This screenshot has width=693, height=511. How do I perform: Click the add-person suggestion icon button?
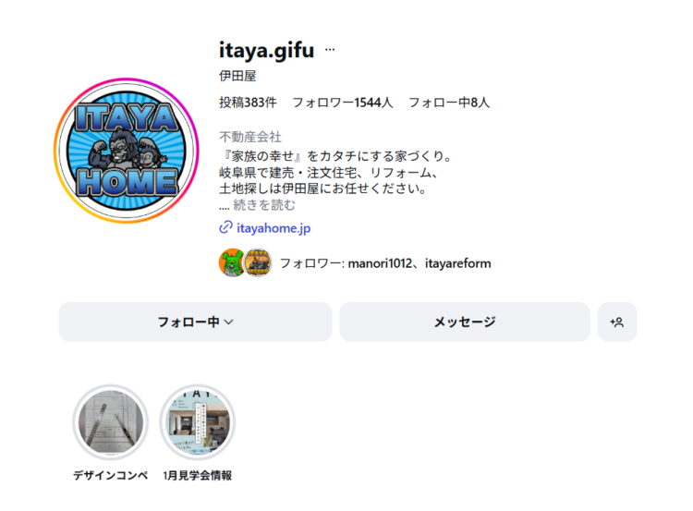pyautogui.click(x=617, y=322)
